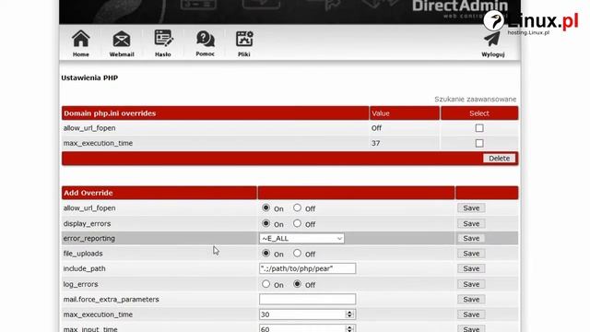Set log_errors to On
Viewport: 590px width, 332px height.
(x=265, y=284)
